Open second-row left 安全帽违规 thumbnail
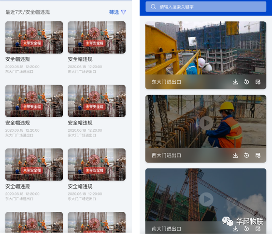This screenshot has width=272, height=234. point(34,101)
